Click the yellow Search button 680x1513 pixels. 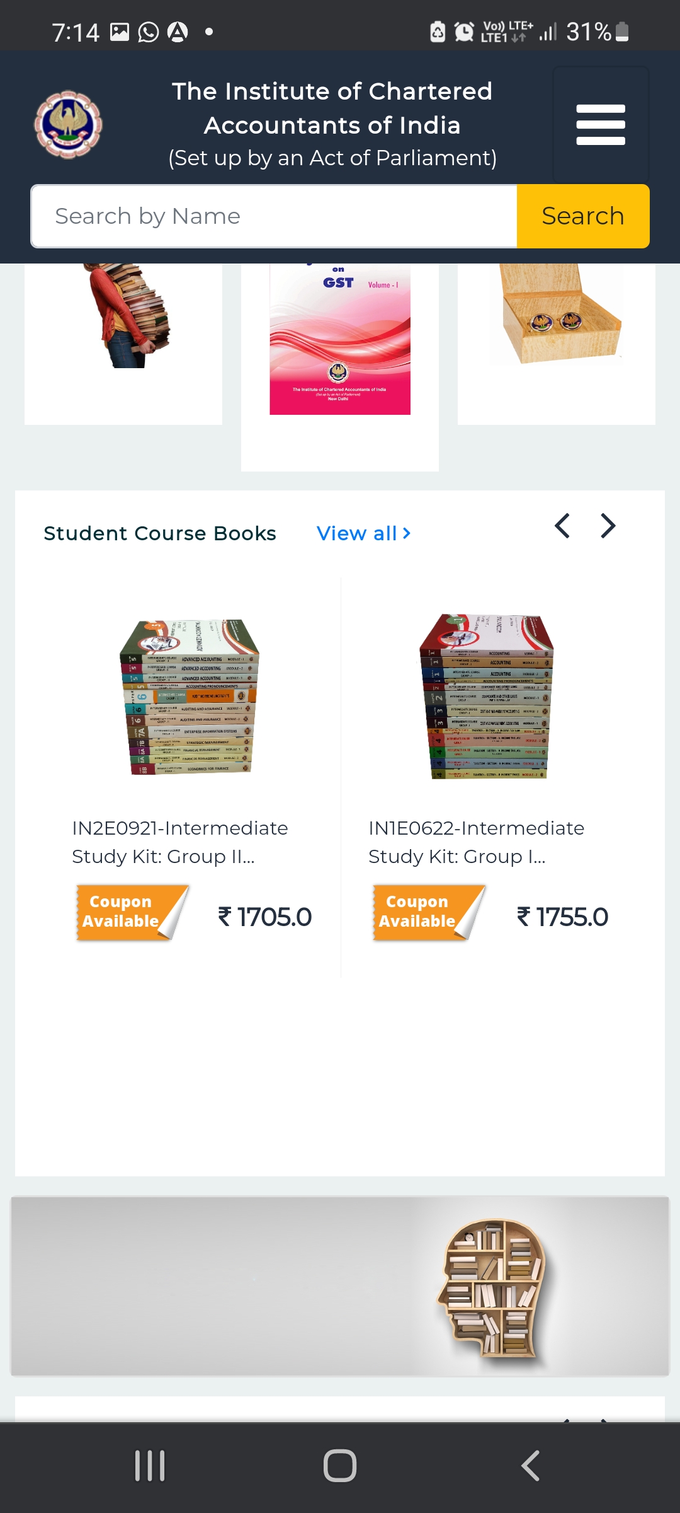click(x=583, y=216)
